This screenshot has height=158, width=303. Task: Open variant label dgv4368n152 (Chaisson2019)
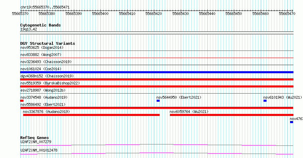point(47,76)
